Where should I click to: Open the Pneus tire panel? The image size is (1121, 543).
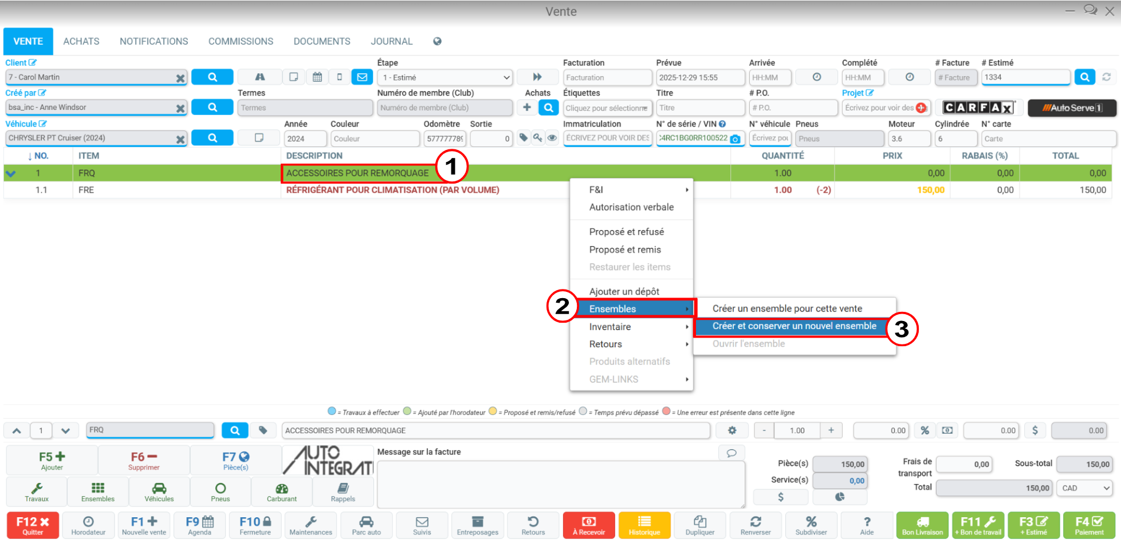click(x=220, y=492)
